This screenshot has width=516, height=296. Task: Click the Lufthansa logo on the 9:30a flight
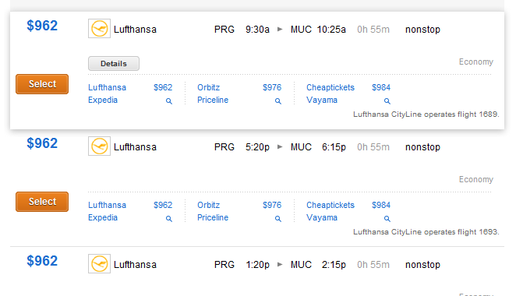point(99,29)
